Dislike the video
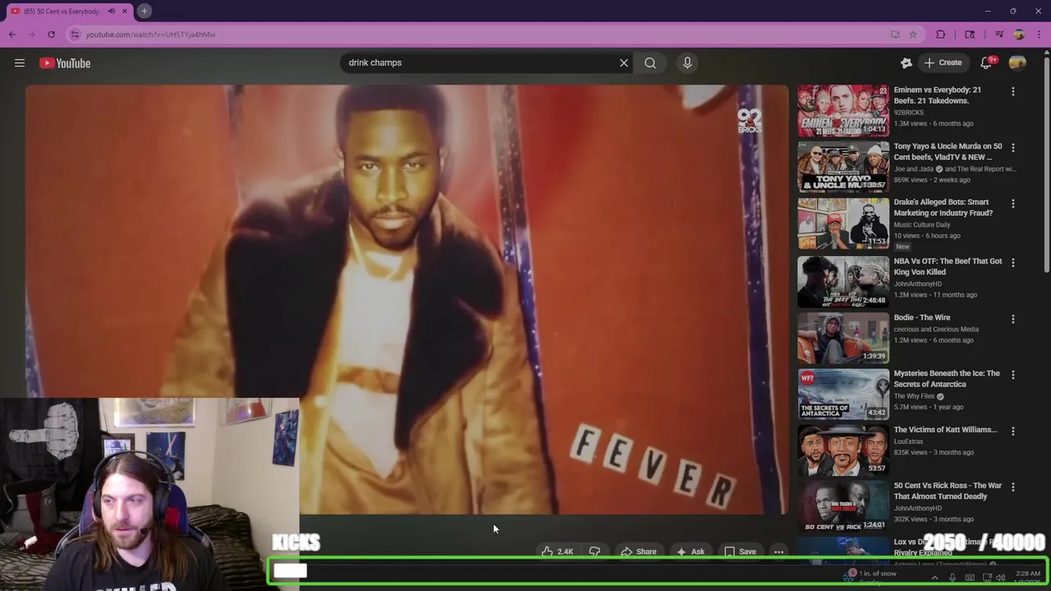This screenshot has height=591, width=1051. [x=595, y=552]
